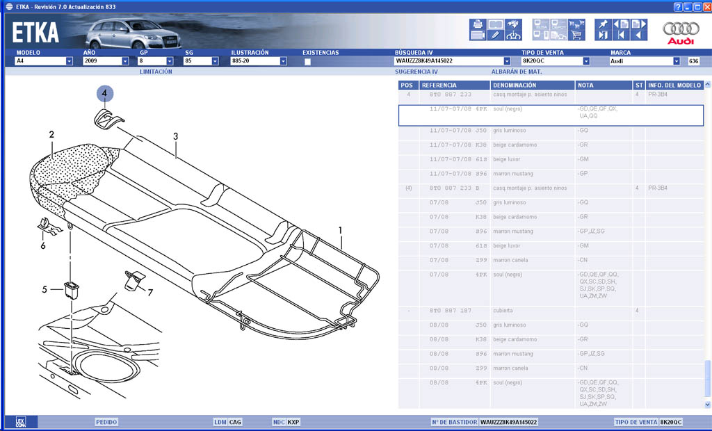This screenshot has width=712, height=431.
Task: Open the MODELO dropdown
Action: tap(69, 61)
